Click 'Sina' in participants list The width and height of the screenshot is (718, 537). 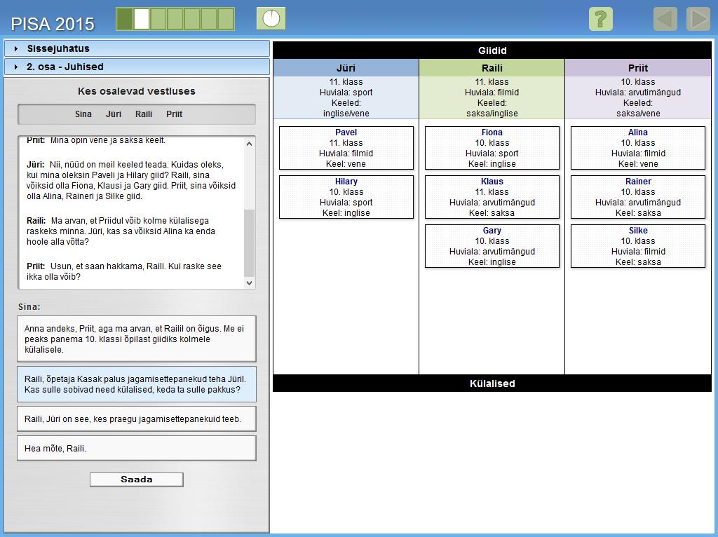83,114
